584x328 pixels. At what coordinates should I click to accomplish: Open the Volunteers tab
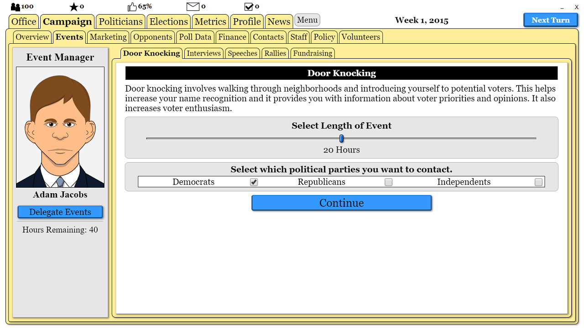[x=360, y=37]
